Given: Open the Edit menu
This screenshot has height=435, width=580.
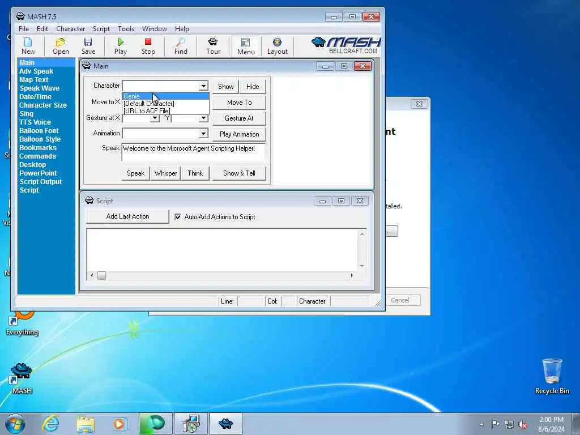Looking at the screenshot, I should pyautogui.click(x=42, y=29).
